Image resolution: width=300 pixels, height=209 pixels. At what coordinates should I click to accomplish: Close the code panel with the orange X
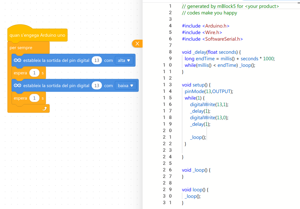[137, 44]
